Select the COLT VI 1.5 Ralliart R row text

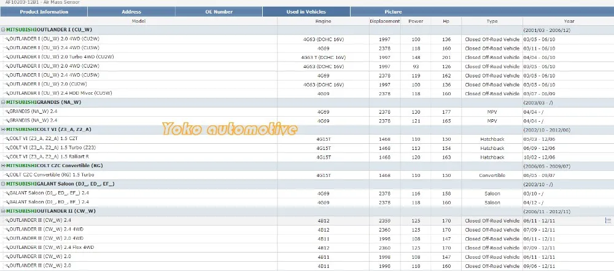tap(49, 157)
